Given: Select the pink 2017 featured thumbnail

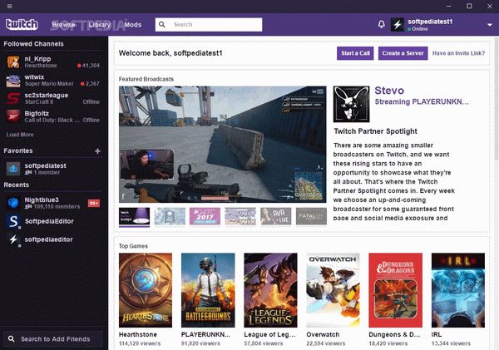Looking at the screenshot, I should [205, 216].
